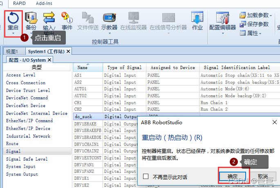
Task: Select Signal Safe Level type
Action: pyautogui.click(x=27, y=159)
